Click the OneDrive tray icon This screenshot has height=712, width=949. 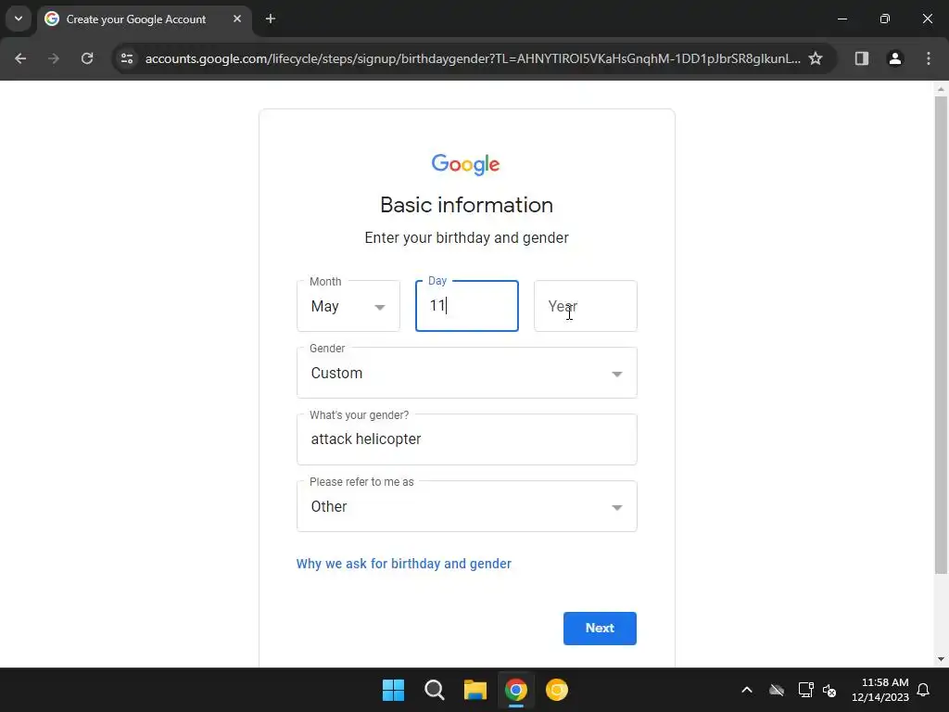tap(777, 690)
